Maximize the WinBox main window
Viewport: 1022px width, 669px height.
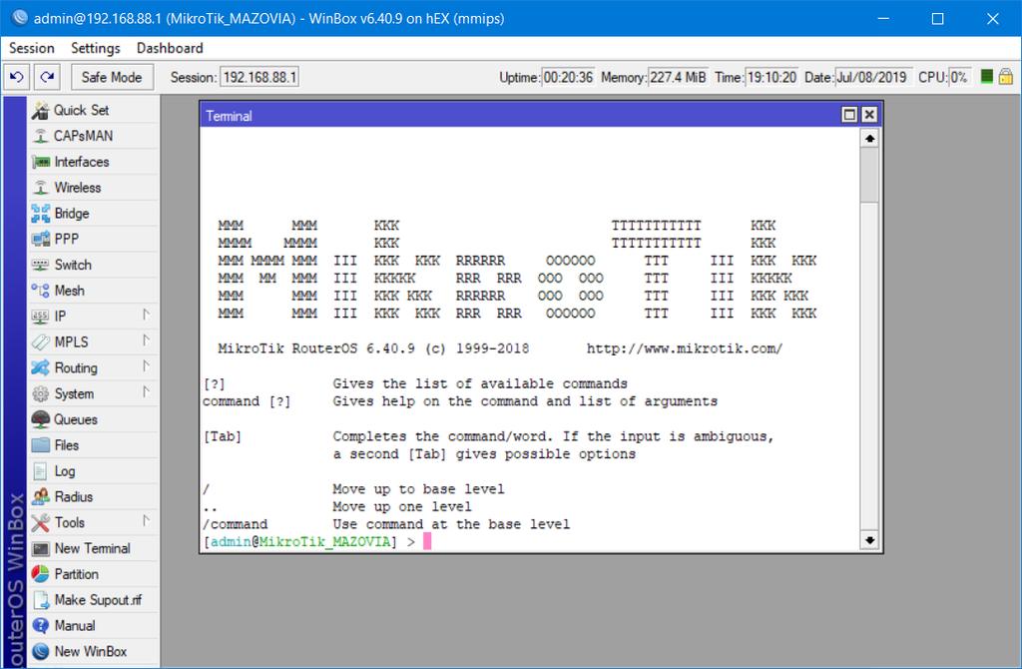(x=937, y=18)
